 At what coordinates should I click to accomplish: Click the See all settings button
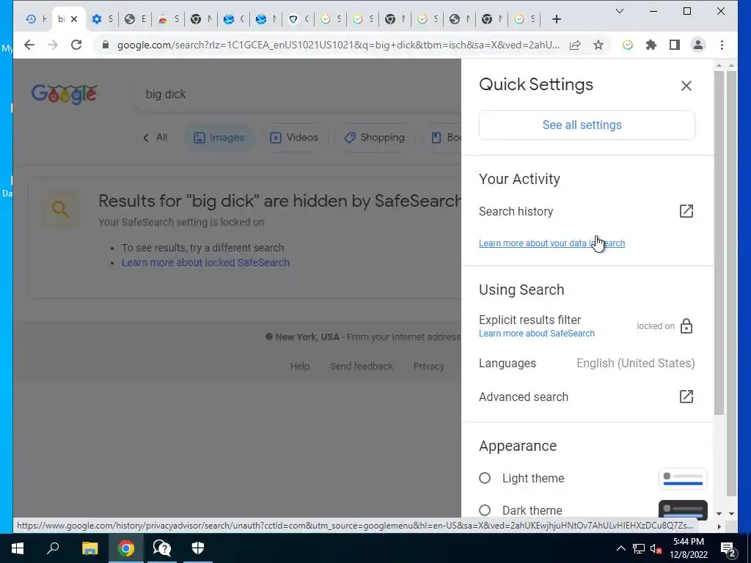(587, 125)
